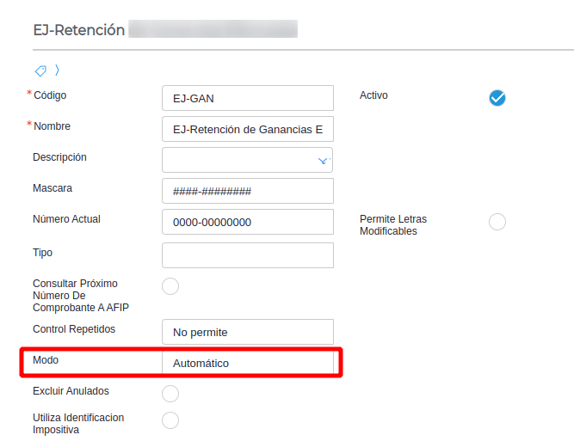Click the Número Actual field
Image resolution: width=574 pixels, height=441 pixels.
point(247,222)
